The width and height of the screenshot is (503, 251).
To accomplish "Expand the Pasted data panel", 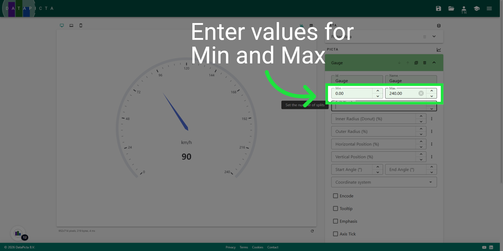I will 434,36.
